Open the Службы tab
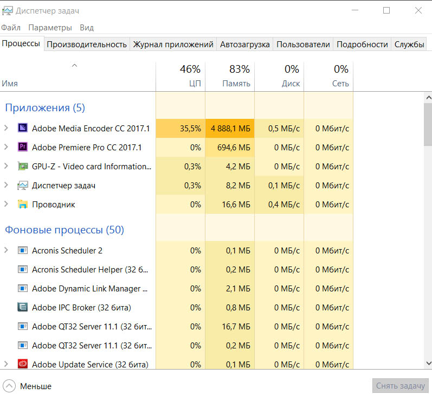432x394 pixels. [409, 44]
